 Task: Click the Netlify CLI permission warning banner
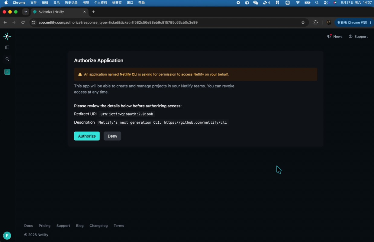(195, 74)
